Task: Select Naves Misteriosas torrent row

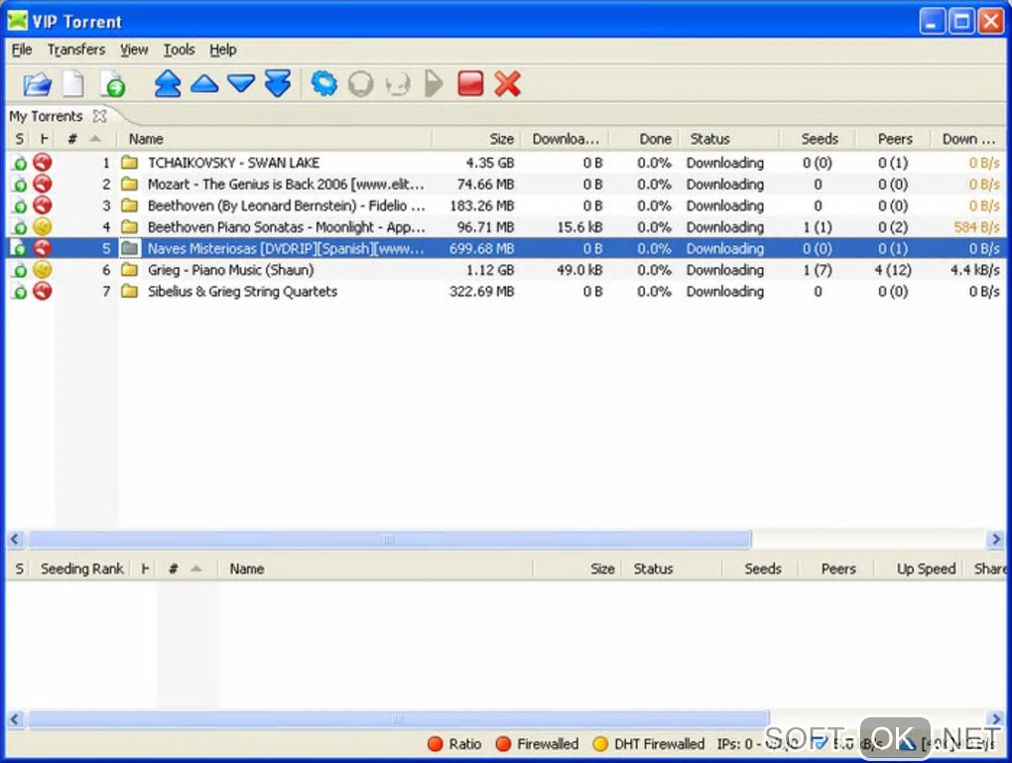Action: point(506,248)
